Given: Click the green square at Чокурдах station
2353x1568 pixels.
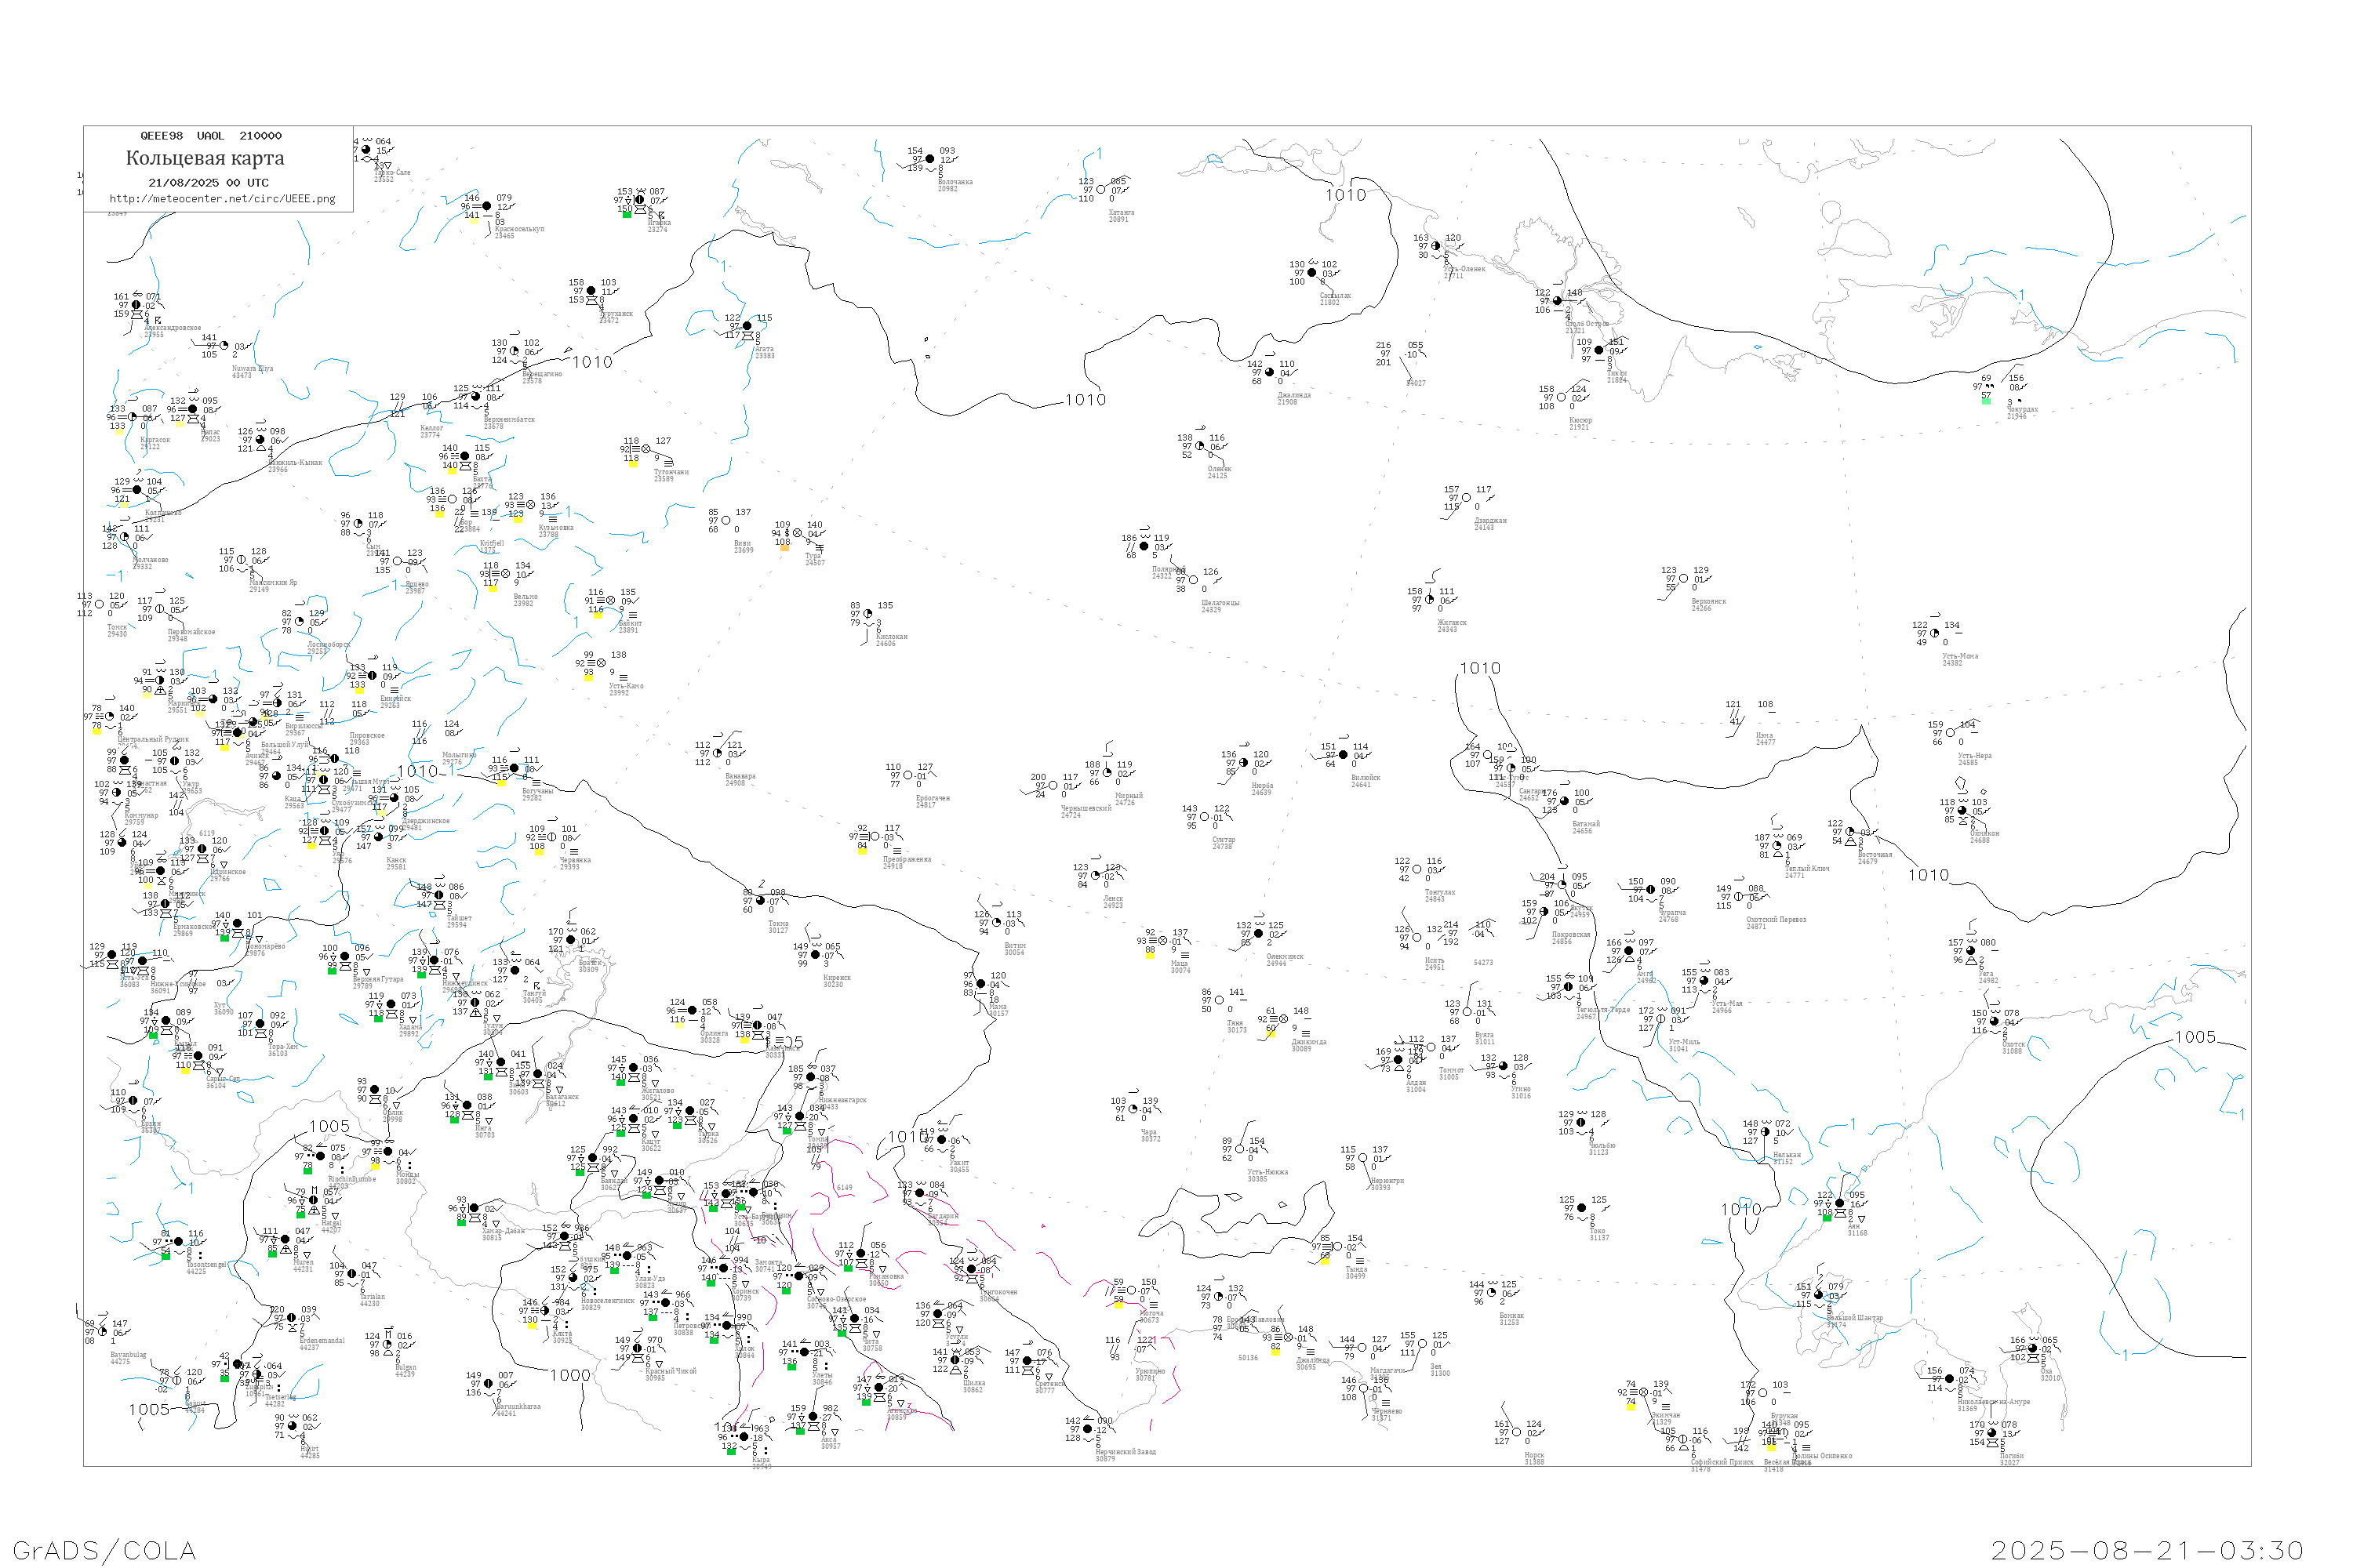Looking at the screenshot, I should point(1986,400).
